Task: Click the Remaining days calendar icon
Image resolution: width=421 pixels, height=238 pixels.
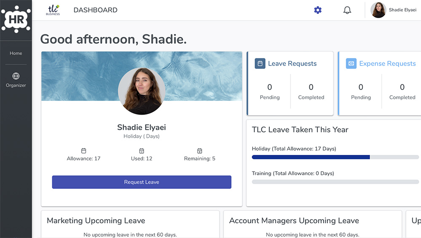Action: click(x=200, y=151)
